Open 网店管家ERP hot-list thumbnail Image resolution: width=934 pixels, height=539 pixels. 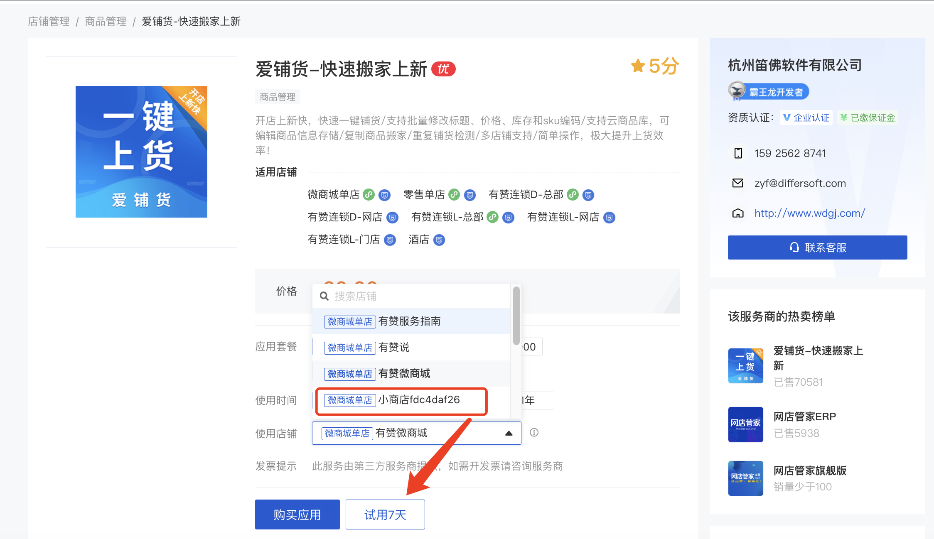(746, 424)
